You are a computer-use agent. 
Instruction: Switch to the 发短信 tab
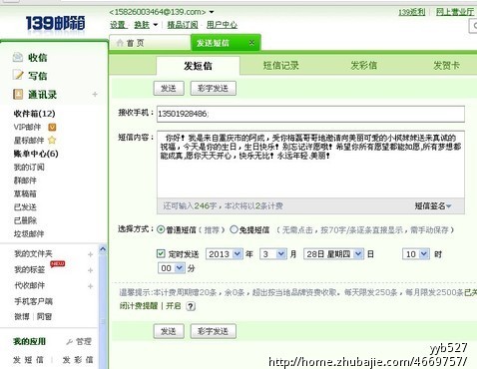198,66
